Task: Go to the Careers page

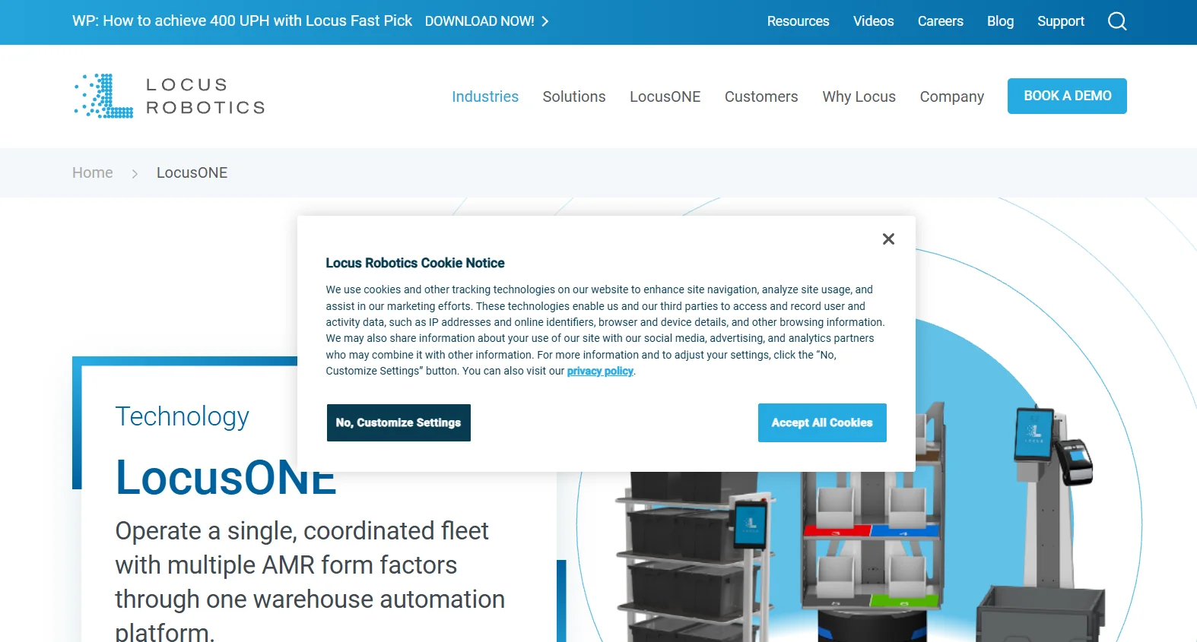Action: pyautogui.click(x=940, y=21)
